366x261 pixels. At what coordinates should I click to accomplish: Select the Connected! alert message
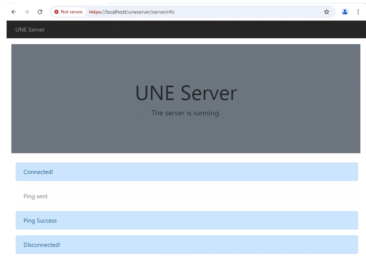(187, 172)
